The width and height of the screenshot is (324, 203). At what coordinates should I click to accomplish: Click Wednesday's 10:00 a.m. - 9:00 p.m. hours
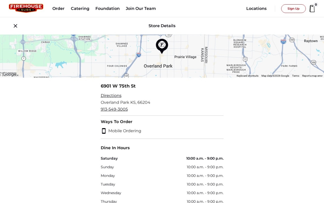205,193
